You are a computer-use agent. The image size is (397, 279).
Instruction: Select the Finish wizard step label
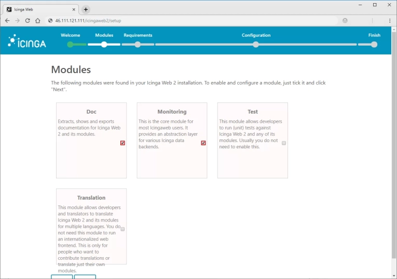tap(374, 35)
